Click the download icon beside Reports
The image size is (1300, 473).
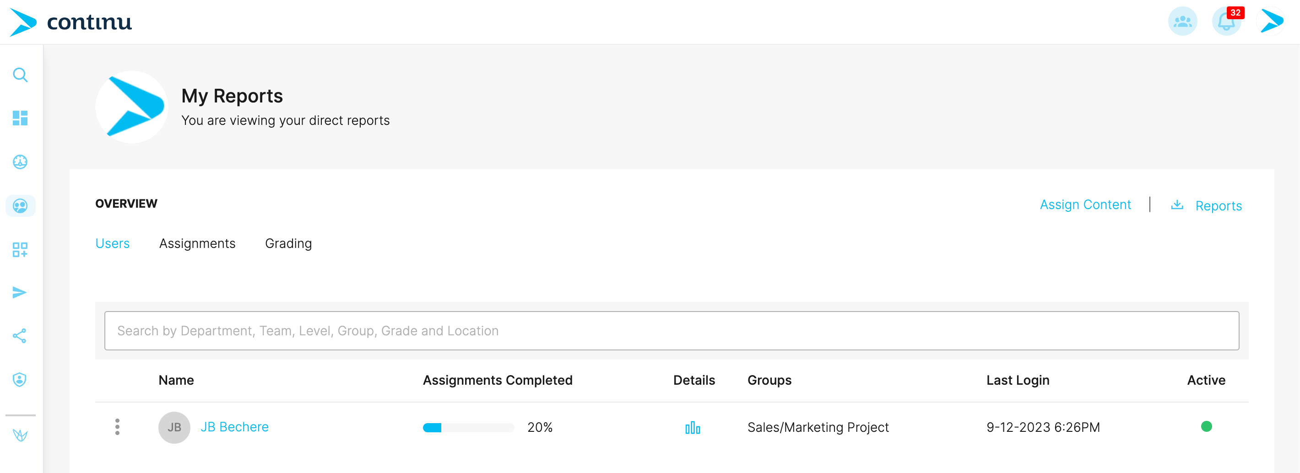(x=1177, y=205)
